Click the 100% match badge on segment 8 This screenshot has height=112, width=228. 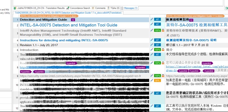(157, 63)
